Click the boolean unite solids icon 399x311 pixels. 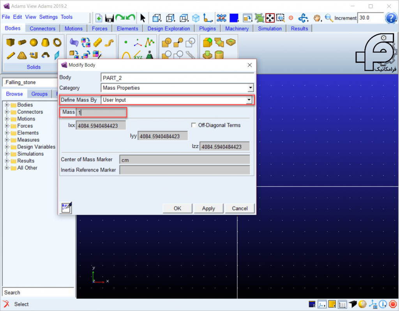point(166,42)
